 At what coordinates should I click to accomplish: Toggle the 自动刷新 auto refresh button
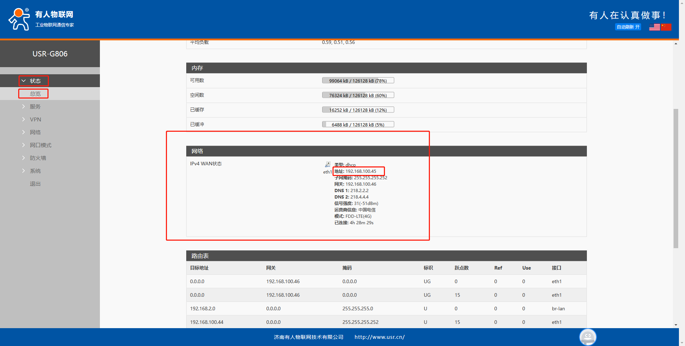(x=628, y=27)
